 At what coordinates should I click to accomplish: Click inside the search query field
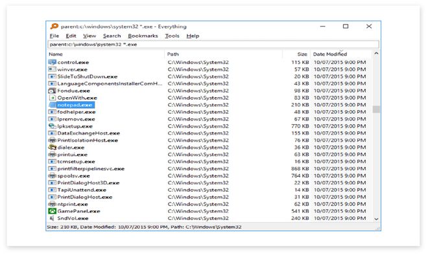[213, 45]
